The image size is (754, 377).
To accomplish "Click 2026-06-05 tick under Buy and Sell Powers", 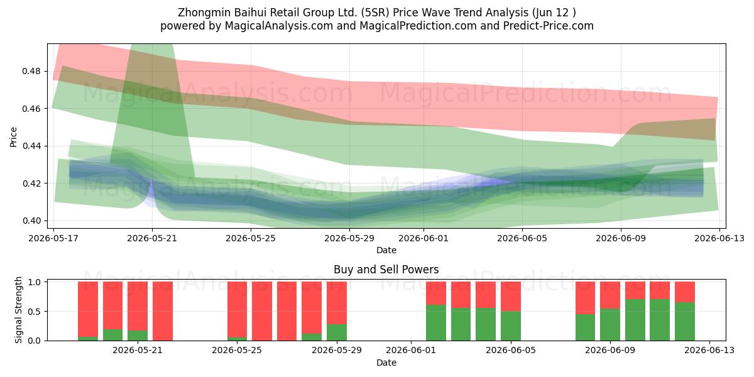I will [511, 351].
